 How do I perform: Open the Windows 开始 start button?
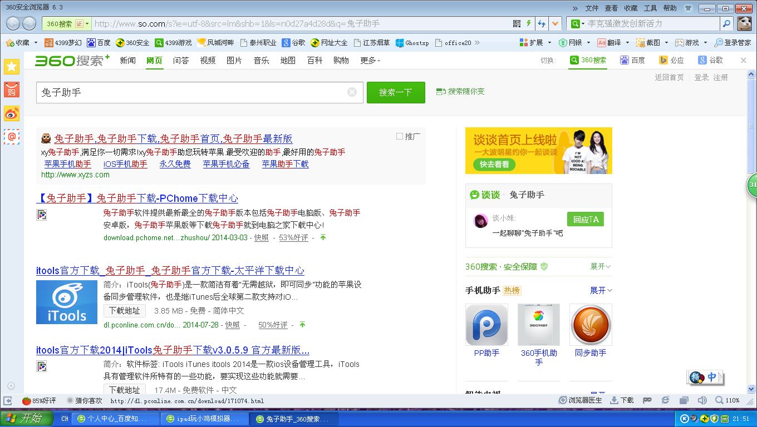click(26, 419)
